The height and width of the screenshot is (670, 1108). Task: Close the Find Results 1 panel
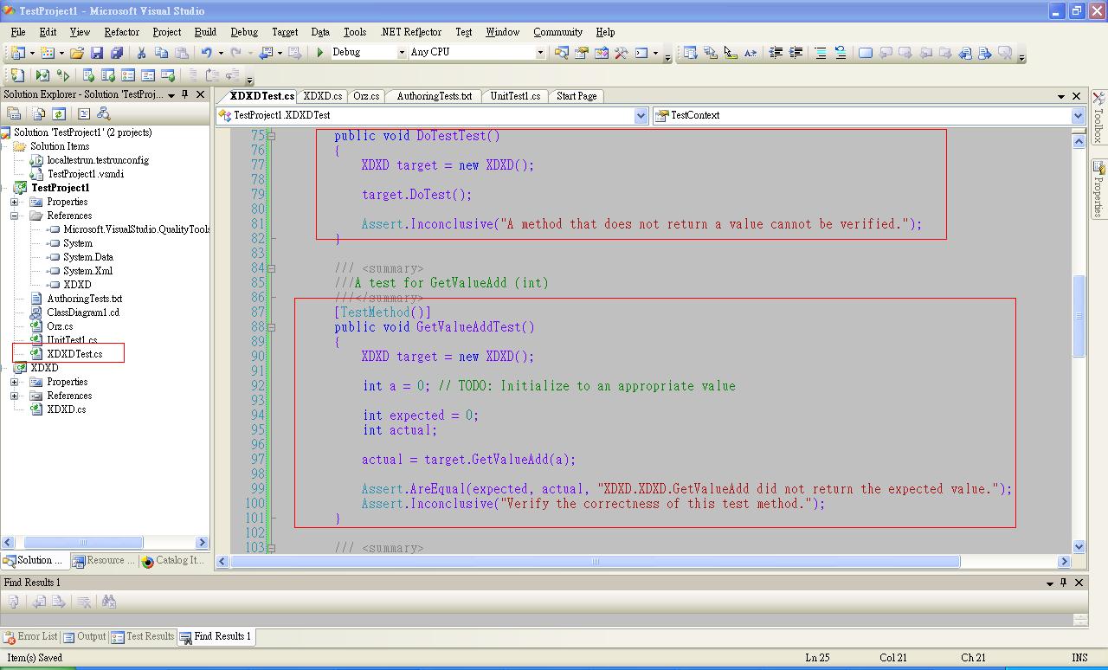[1079, 583]
